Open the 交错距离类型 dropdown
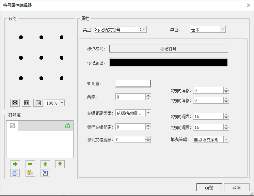The width and height of the screenshot is (254, 196). click(148, 113)
